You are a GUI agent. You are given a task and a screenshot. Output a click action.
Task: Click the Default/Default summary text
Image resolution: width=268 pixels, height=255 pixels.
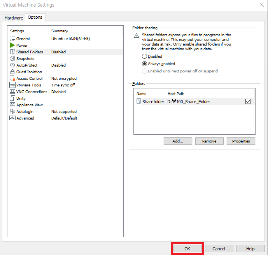pyautogui.click(x=64, y=118)
